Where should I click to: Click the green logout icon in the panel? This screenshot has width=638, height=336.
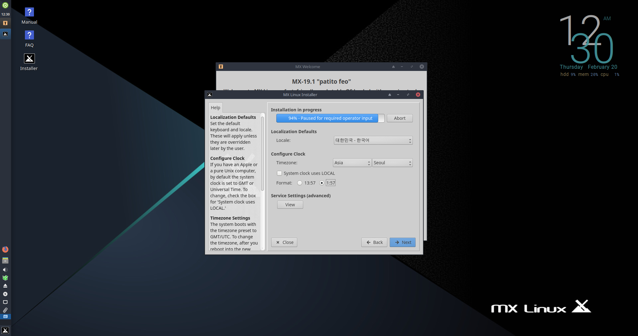[x=5, y=5]
